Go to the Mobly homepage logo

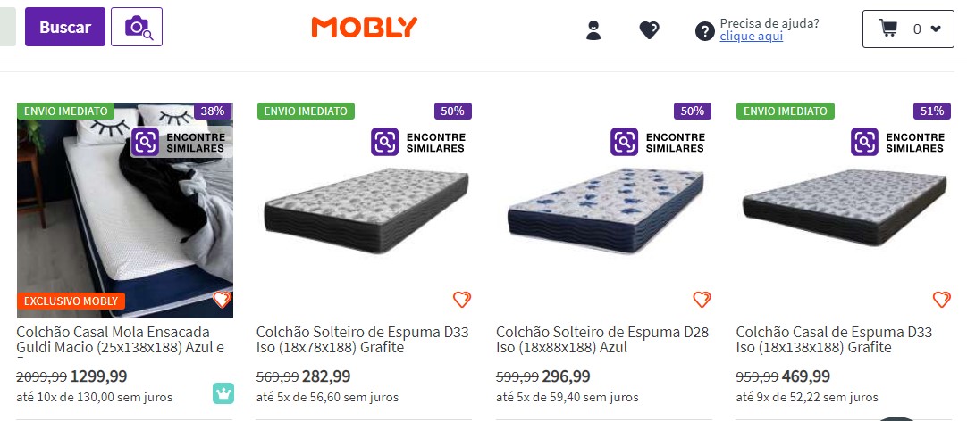click(x=364, y=28)
